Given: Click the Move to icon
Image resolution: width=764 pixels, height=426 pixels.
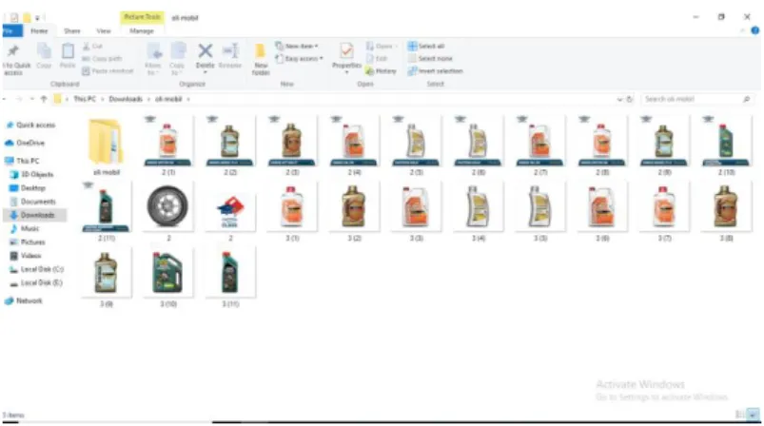Looking at the screenshot, I should click(154, 51).
